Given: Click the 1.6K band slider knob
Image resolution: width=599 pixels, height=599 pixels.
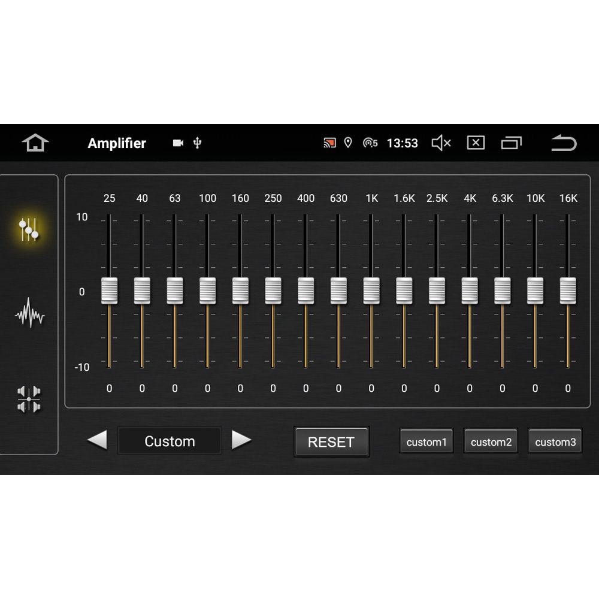Looking at the screenshot, I should pos(404,291).
